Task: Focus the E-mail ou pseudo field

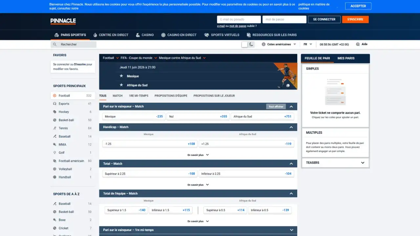Action: tap(239, 19)
